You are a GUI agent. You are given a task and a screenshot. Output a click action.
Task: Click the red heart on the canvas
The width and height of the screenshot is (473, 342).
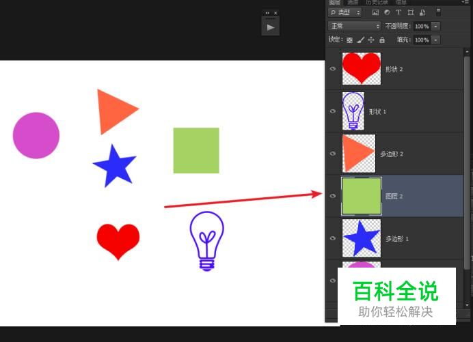tap(118, 241)
